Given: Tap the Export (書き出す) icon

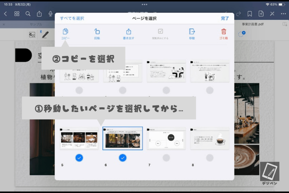Looking at the screenshot, I should (129, 32).
